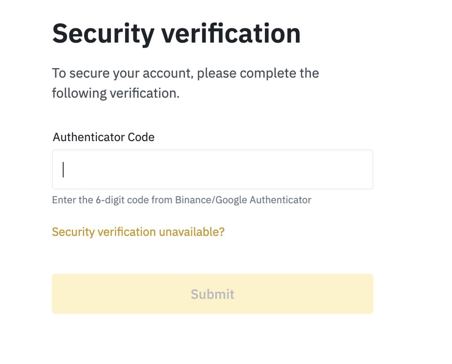Click the word "unavailable?" in yellow link

pos(192,232)
